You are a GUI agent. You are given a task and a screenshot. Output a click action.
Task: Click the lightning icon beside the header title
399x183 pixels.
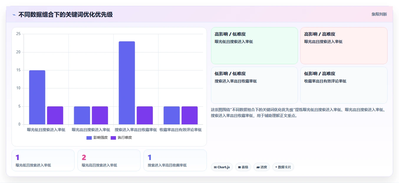pyautogui.click(x=14, y=15)
